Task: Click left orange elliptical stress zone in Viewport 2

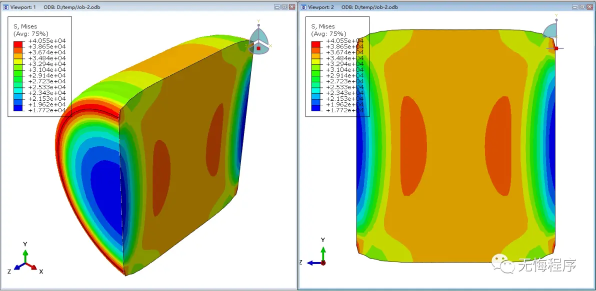Action: tap(413, 146)
